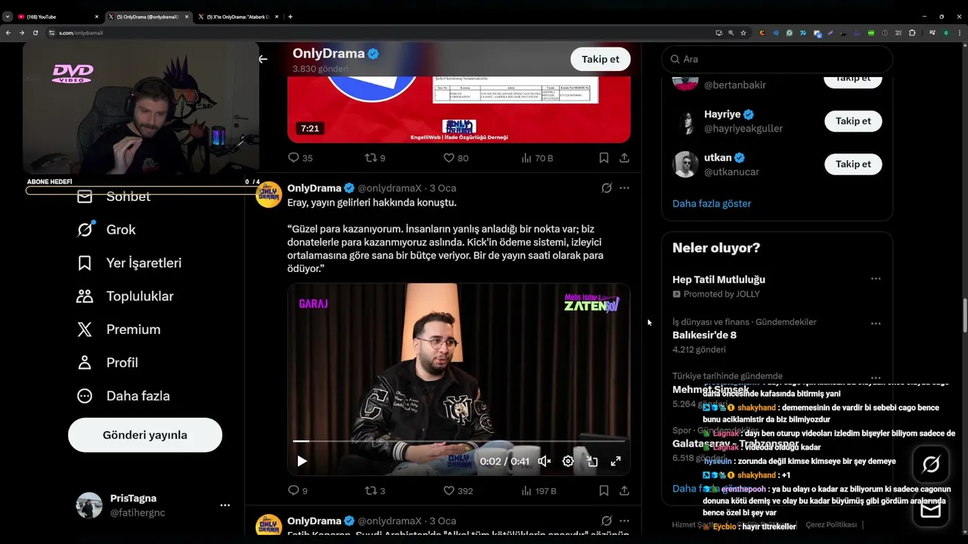Open Chrome tab search dropdown
The width and height of the screenshot is (968, 544).
coord(8,17)
